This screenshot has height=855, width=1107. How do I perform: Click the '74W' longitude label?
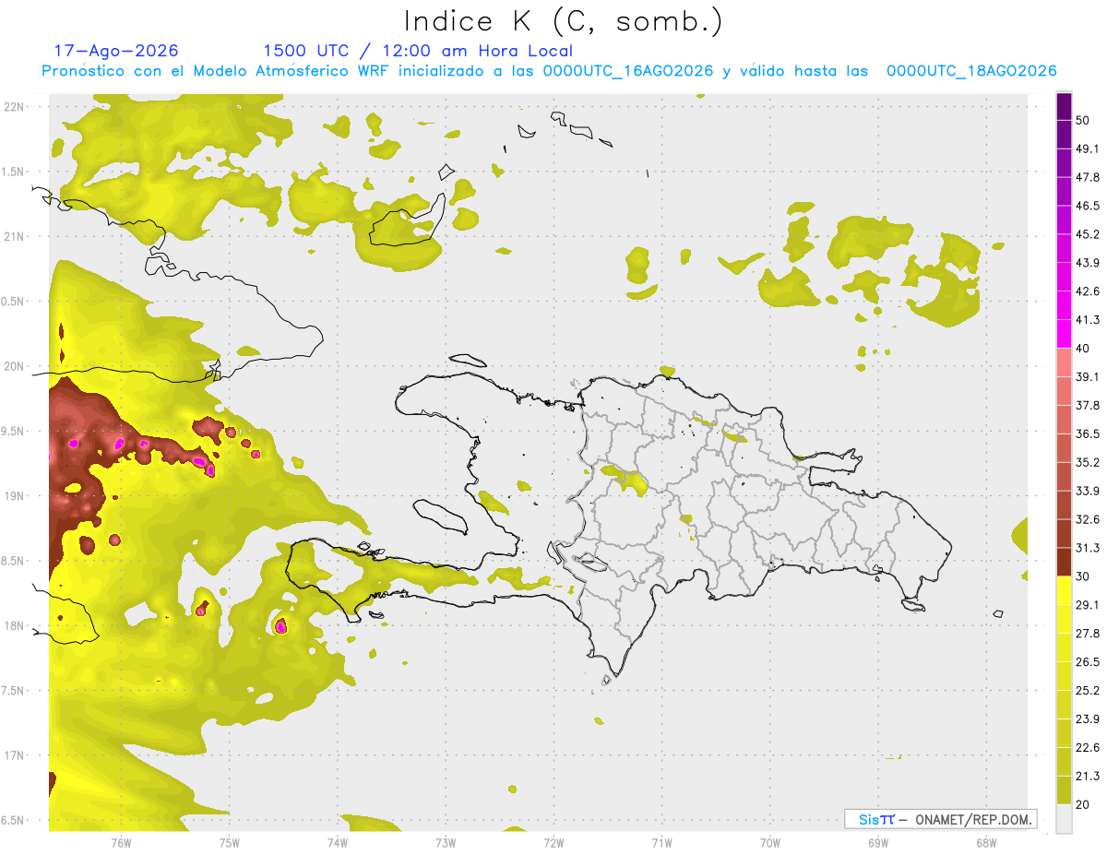click(338, 843)
